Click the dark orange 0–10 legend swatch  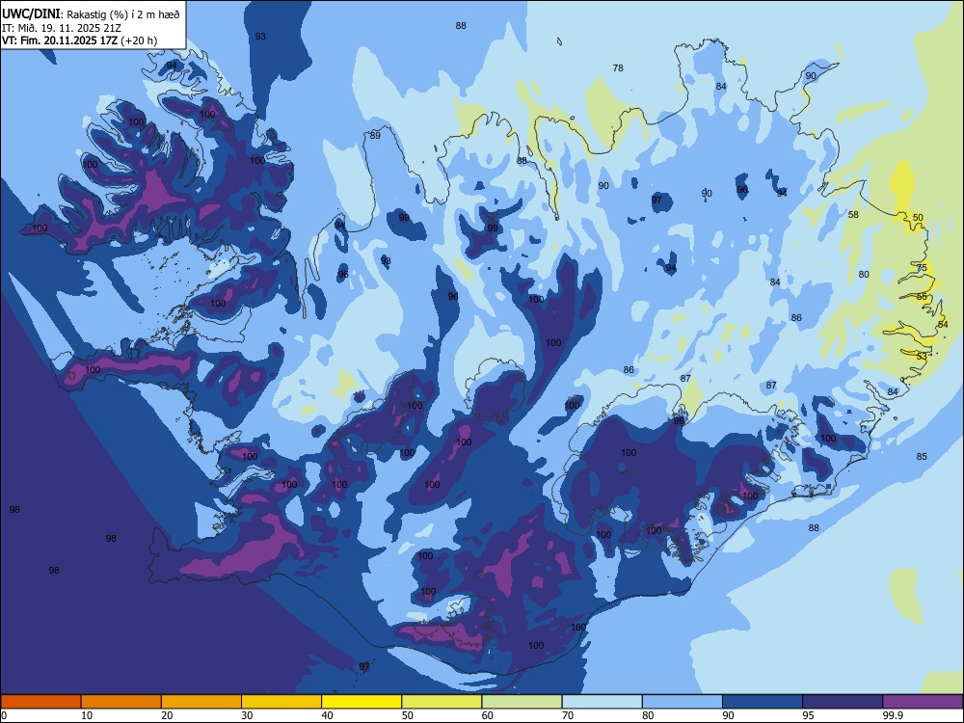tap(40, 702)
